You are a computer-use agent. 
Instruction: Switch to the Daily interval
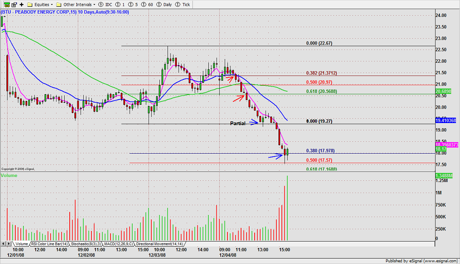[164, 4]
